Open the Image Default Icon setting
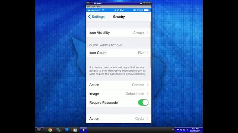 tap(119, 93)
